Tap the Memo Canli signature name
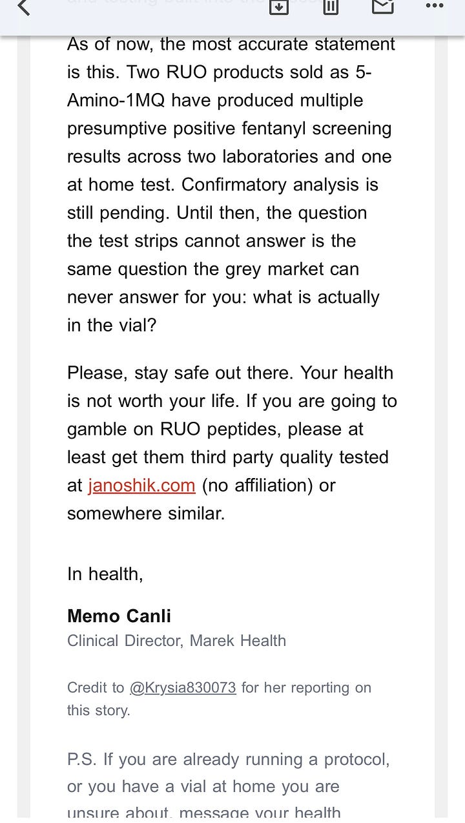Screen dimensions: 465x823 [119, 616]
